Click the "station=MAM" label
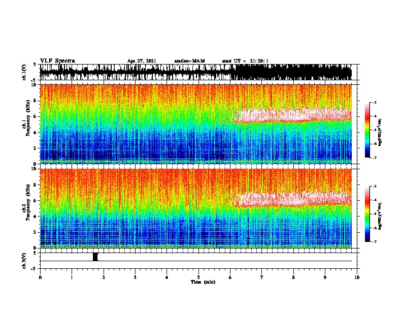 click(x=189, y=61)
